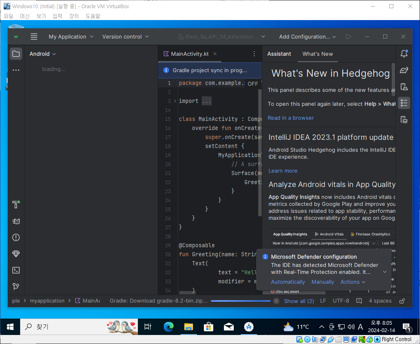
Task: Open the Gradle elephant tool window
Action: 404,70
